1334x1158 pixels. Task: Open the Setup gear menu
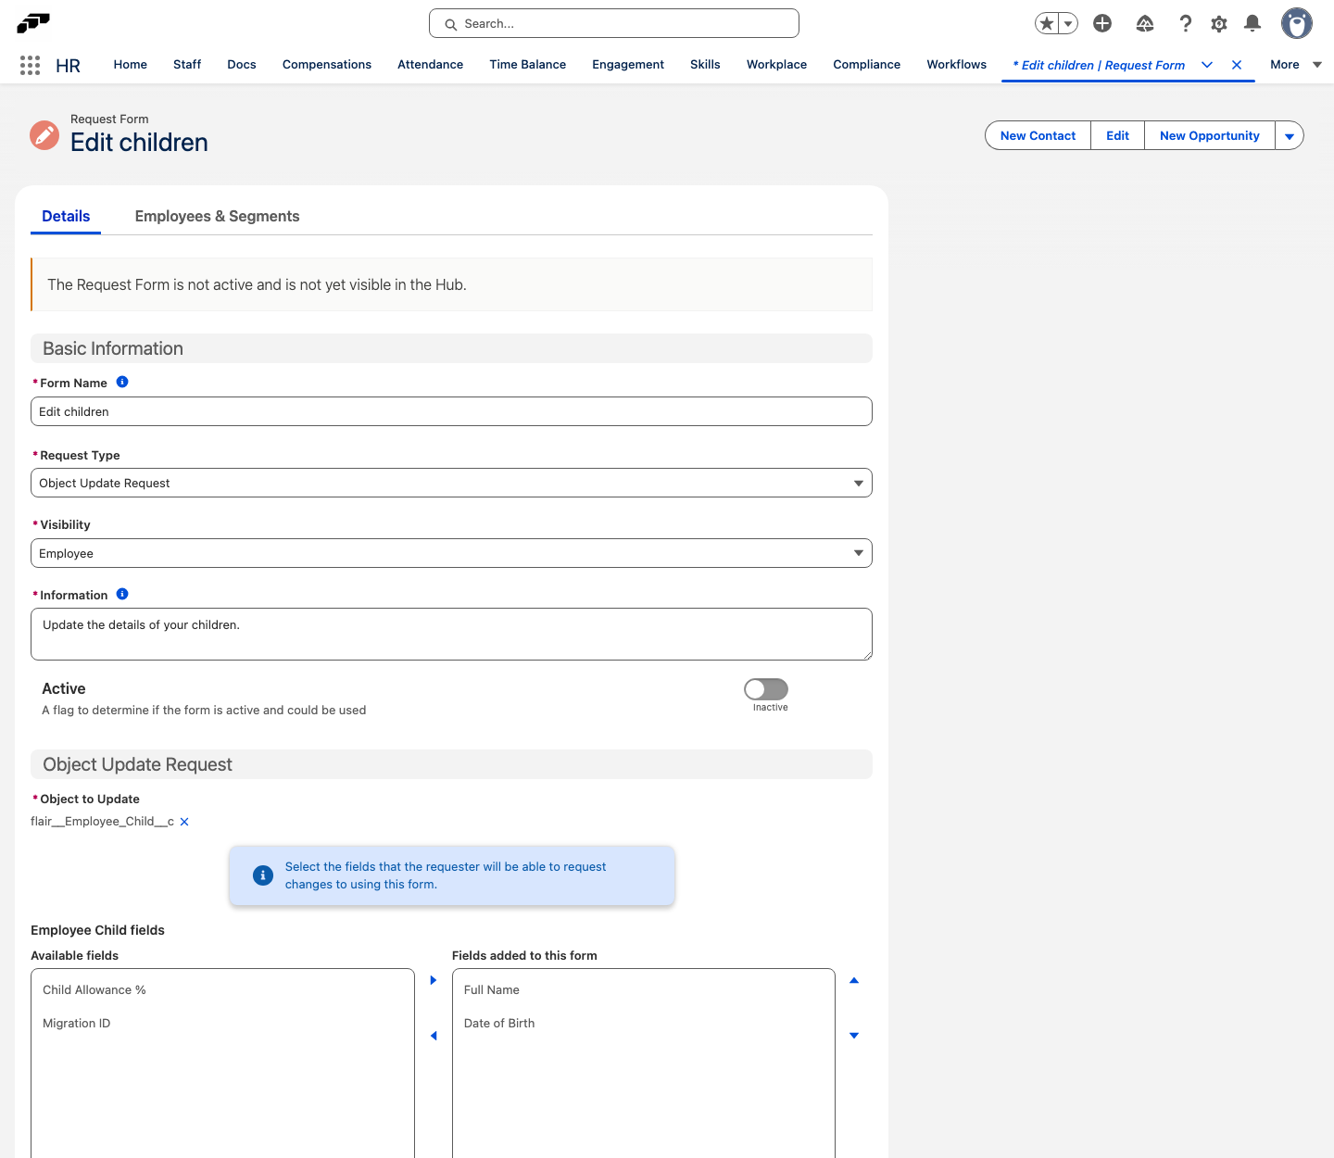click(1219, 23)
